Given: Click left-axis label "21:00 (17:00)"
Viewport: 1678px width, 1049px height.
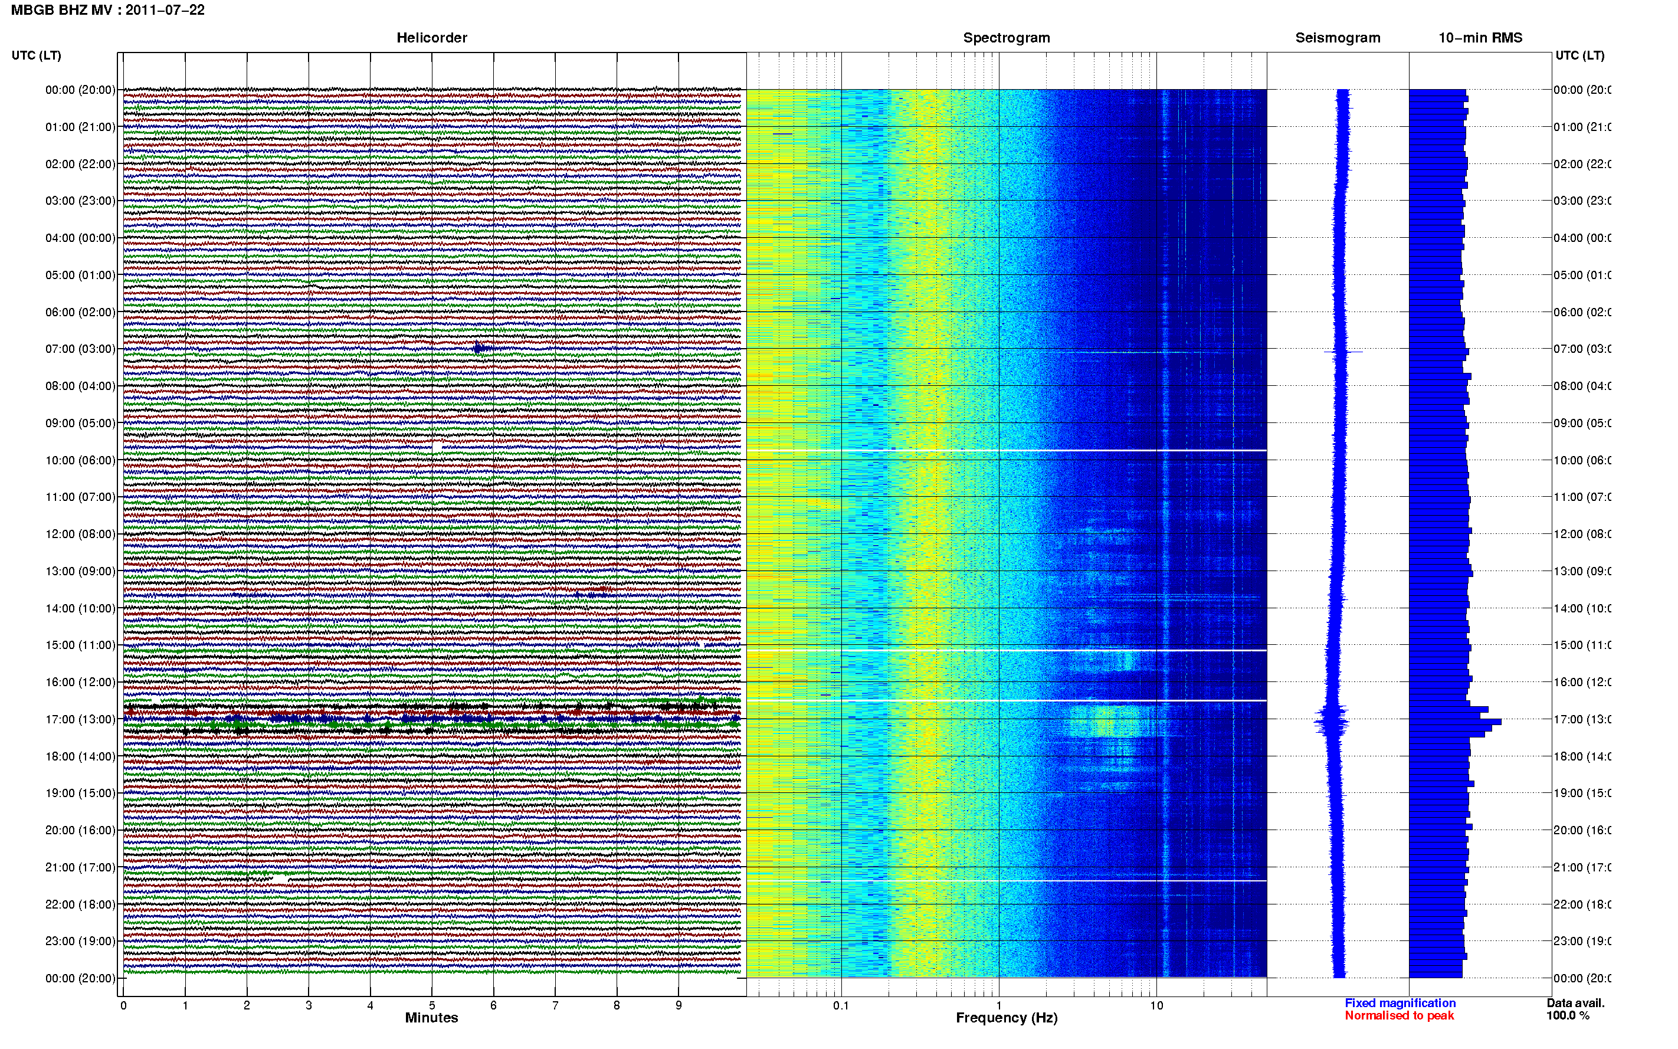Looking at the screenshot, I should click(x=80, y=867).
